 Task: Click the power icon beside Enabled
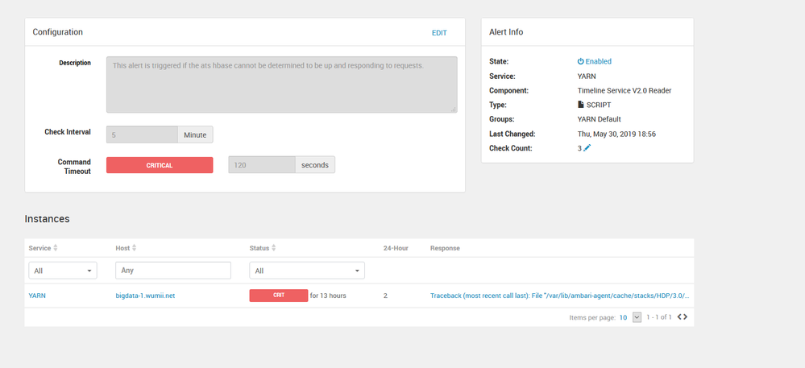[580, 61]
